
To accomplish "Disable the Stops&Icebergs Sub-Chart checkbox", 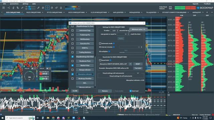I will (x=73, y=57).
